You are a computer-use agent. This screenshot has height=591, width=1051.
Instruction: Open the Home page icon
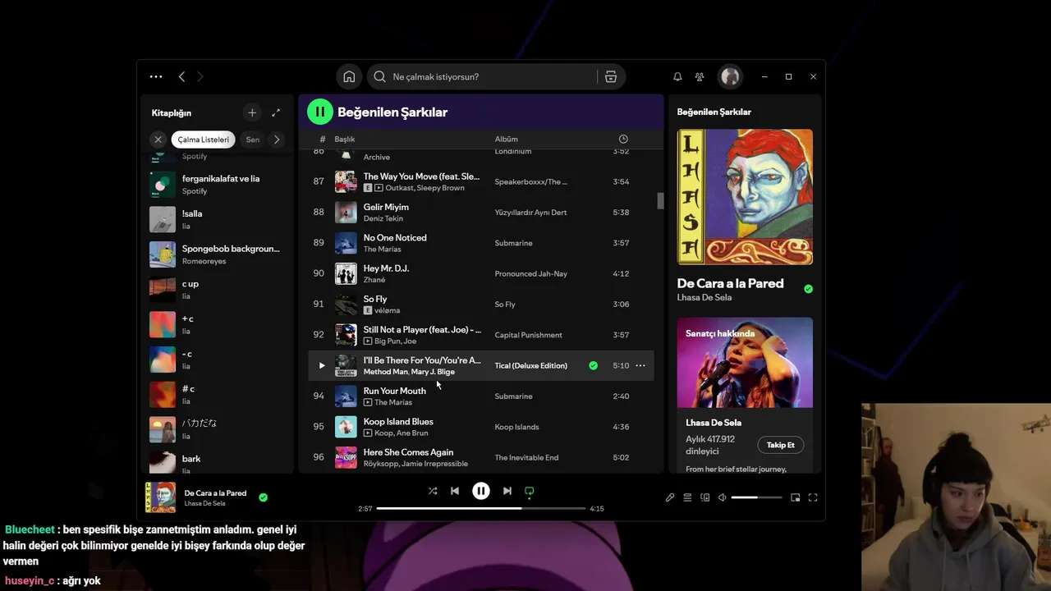pos(349,76)
